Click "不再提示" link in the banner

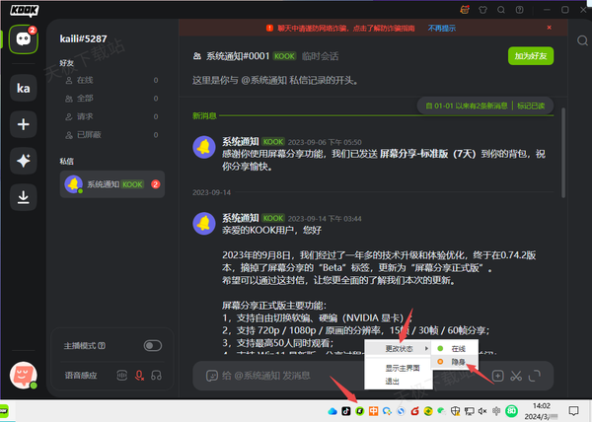click(442, 29)
